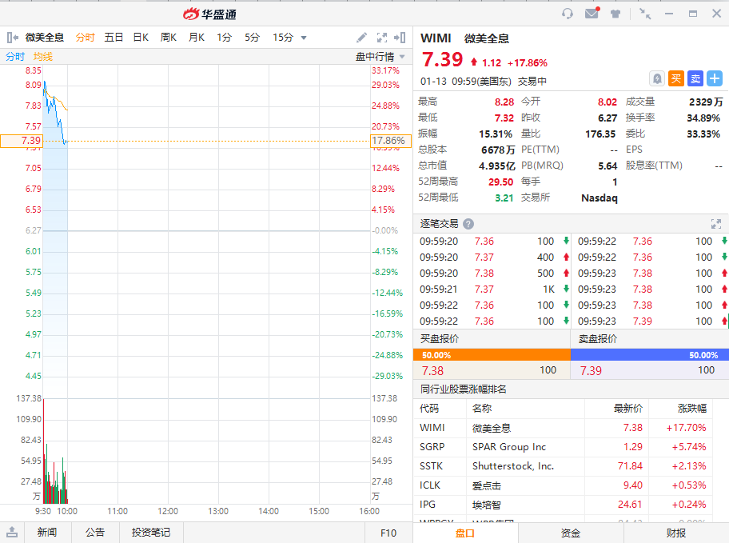Toggle the 均线 average line legend
The image size is (729, 543).
point(43,56)
